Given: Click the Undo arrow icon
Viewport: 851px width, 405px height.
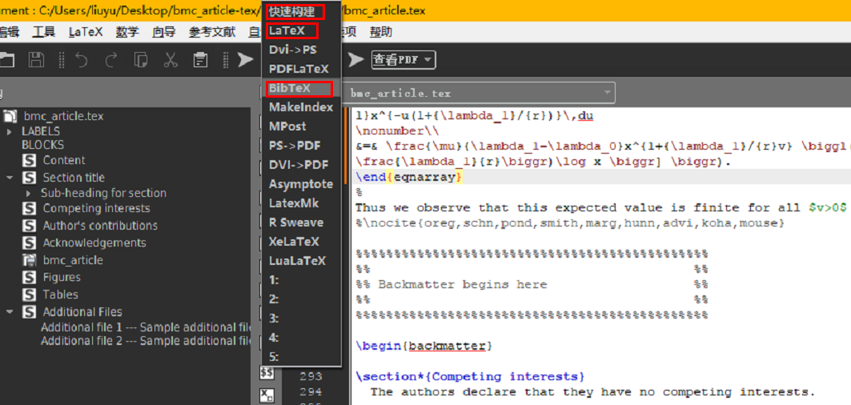Looking at the screenshot, I should pyautogui.click(x=82, y=59).
